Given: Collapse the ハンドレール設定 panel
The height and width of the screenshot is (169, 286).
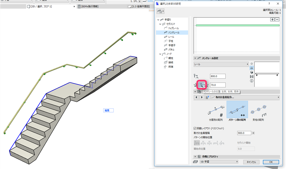Looking at the screenshot, I should tap(195, 58).
